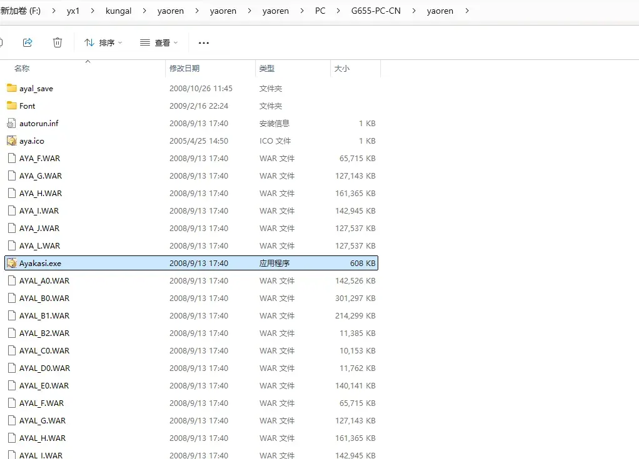Click the AYAL_B0.WAR file icon
Image resolution: width=639 pixels, height=459 pixels.
click(12, 298)
